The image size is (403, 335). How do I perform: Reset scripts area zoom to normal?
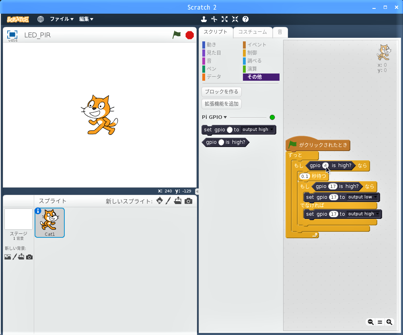(380, 322)
